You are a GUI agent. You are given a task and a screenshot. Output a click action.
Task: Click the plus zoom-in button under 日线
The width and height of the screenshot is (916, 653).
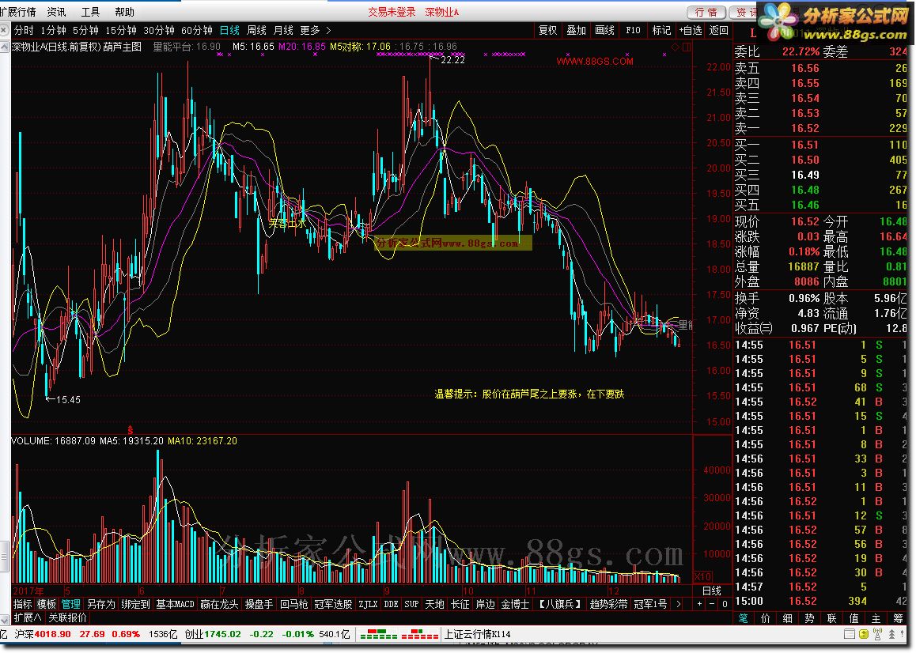[699, 604]
